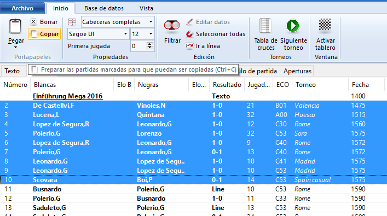Sort by the ECO column header
Viewport: 387px width, 216px height.
pyautogui.click(x=282, y=85)
